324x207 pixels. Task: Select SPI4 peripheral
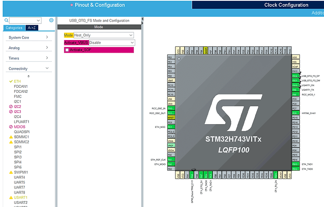[x=18, y=162]
